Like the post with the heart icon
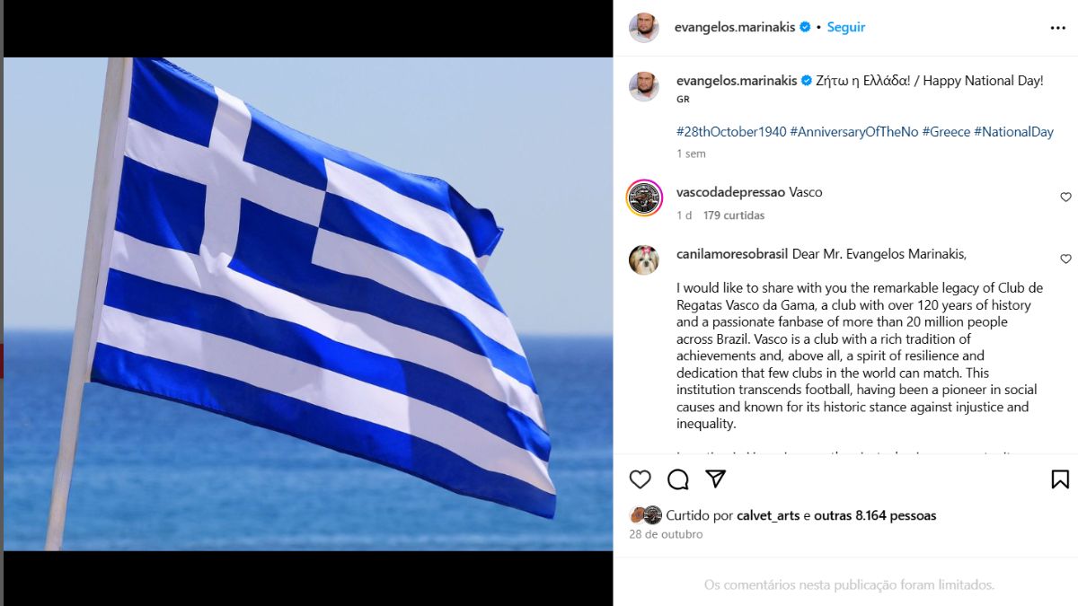The width and height of the screenshot is (1078, 606). coord(640,479)
